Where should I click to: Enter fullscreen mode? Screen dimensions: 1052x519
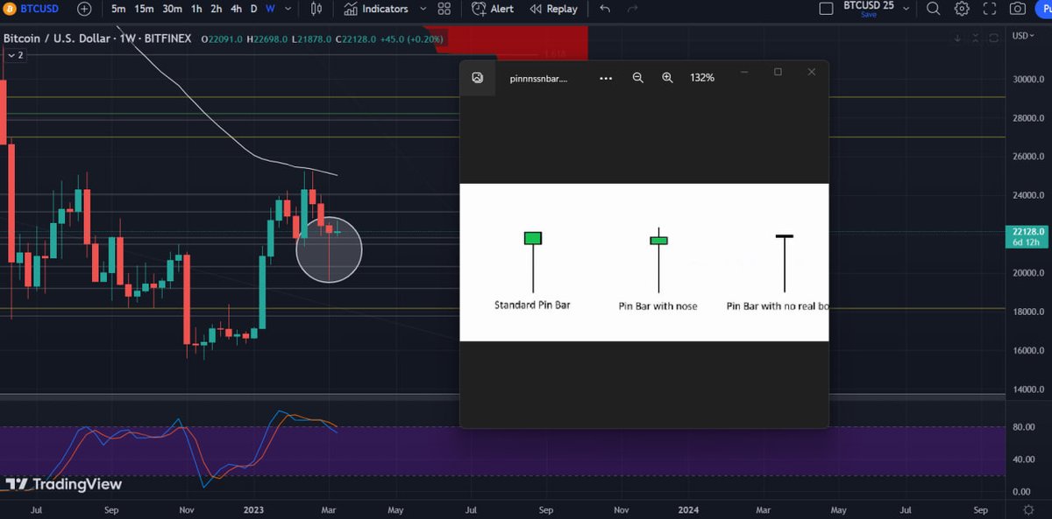[990, 9]
